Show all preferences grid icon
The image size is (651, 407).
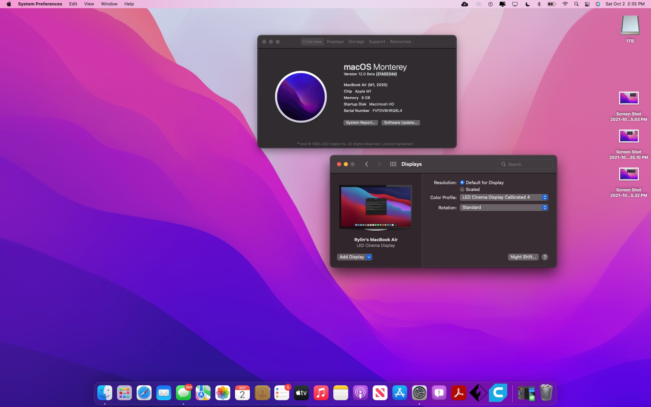point(393,164)
